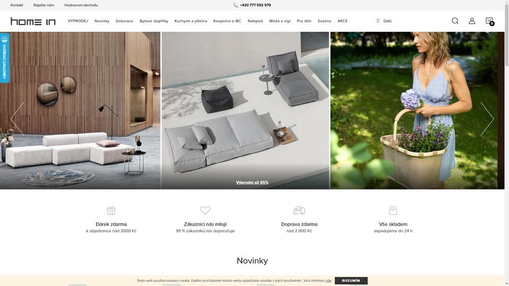Go to the previous slide using left arrow
509x286 pixels.
[x=17, y=119]
